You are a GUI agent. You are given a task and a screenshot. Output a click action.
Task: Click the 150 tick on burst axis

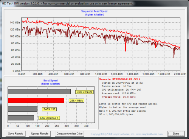pos(37,126)
